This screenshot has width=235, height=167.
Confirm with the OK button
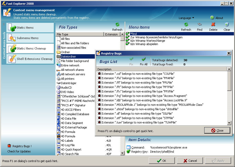[162, 161]
